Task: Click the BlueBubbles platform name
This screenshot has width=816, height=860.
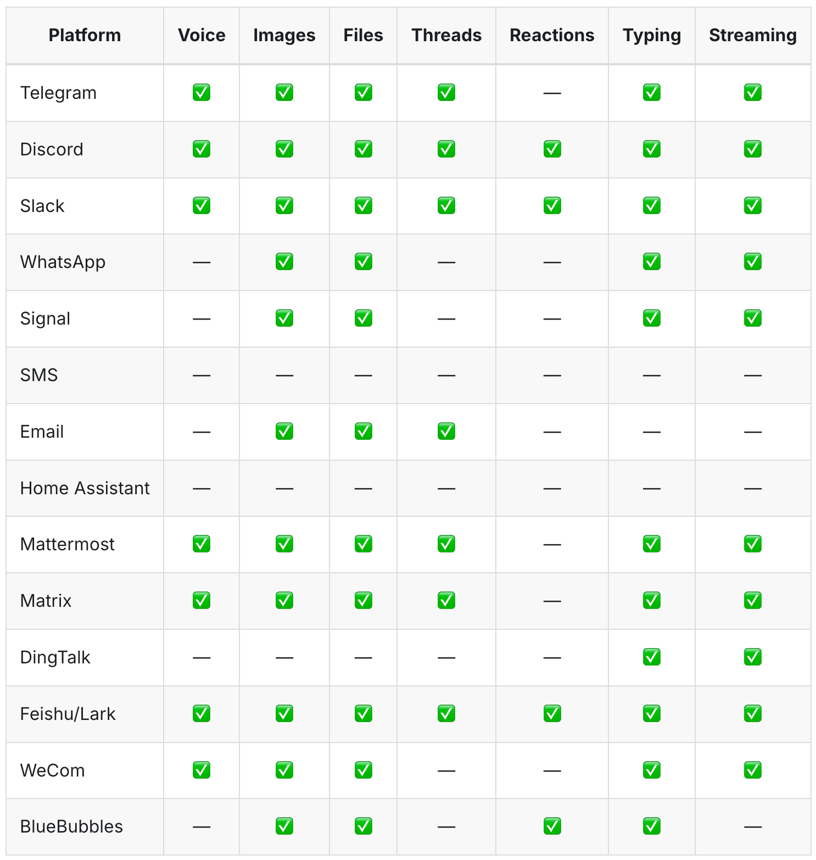Action: click(x=71, y=827)
